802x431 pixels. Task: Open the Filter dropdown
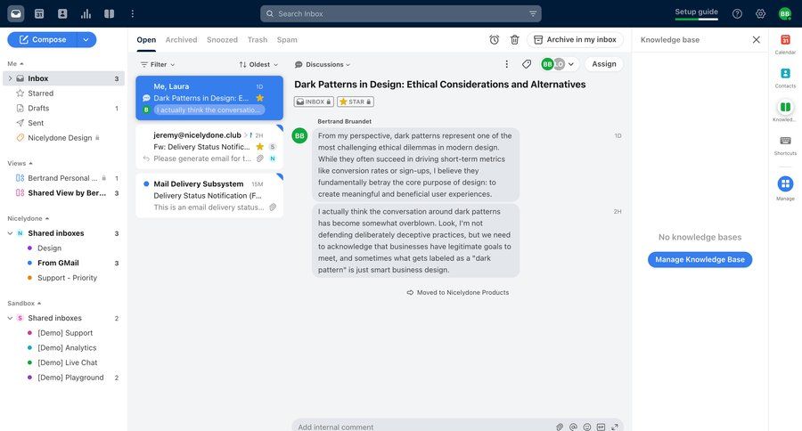(x=158, y=64)
